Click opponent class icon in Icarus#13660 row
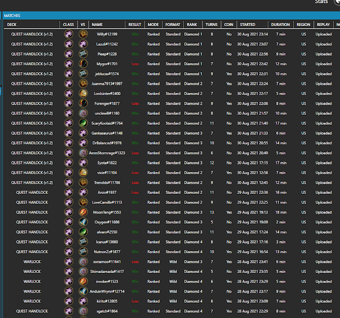 pyautogui.click(x=83, y=242)
